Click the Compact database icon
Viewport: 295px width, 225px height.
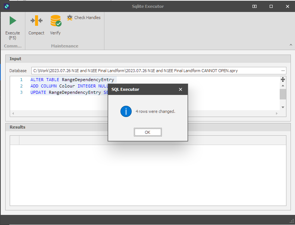click(x=36, y=21)
